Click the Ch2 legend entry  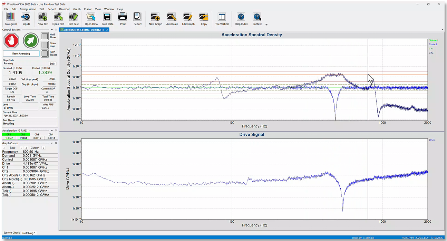tap(431, 52)
